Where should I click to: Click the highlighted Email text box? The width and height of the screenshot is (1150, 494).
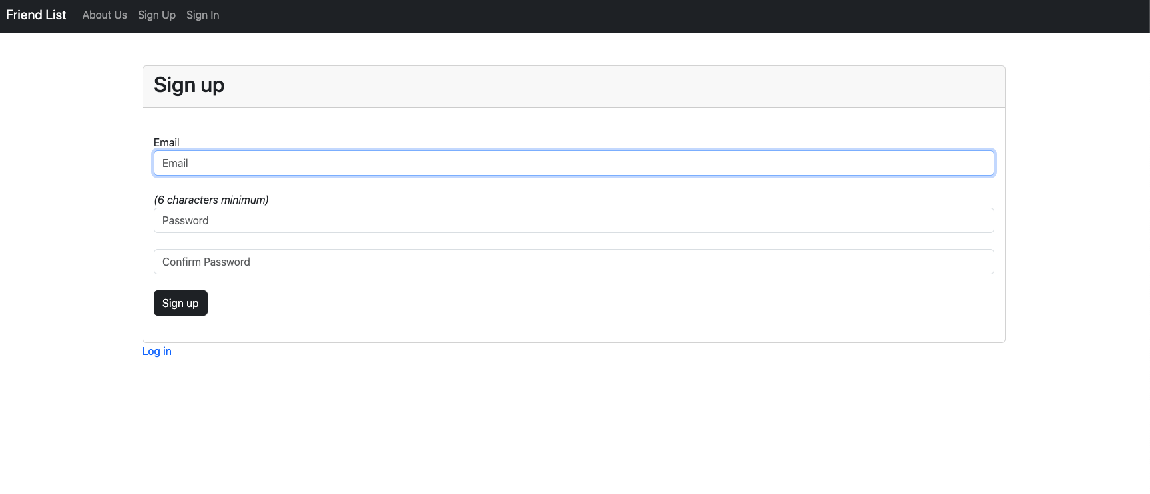coord(573,163)
